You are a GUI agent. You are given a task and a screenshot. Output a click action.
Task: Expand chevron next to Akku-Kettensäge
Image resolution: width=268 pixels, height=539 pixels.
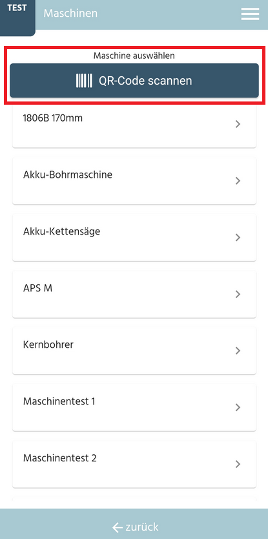[238, 238]
